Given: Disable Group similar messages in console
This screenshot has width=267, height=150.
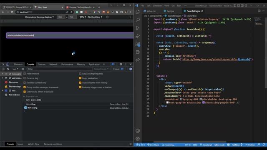Looking at the screenshot, I should click(25, 87).
